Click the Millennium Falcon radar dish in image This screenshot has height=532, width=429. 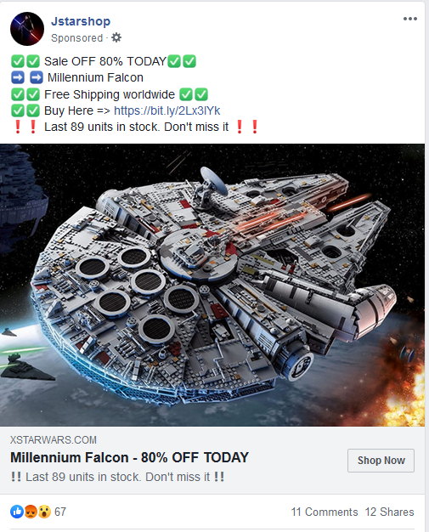(x=214, y=182)
